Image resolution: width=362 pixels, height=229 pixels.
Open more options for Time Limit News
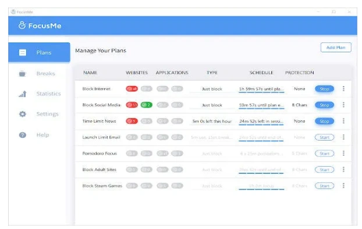pos(343,121)
